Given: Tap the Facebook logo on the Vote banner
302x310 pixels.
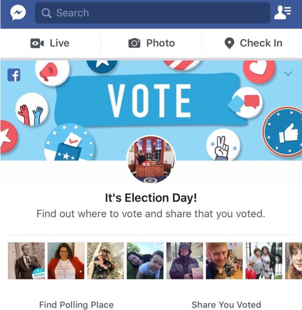Looking at the screenshot, I should pos(14,75).
